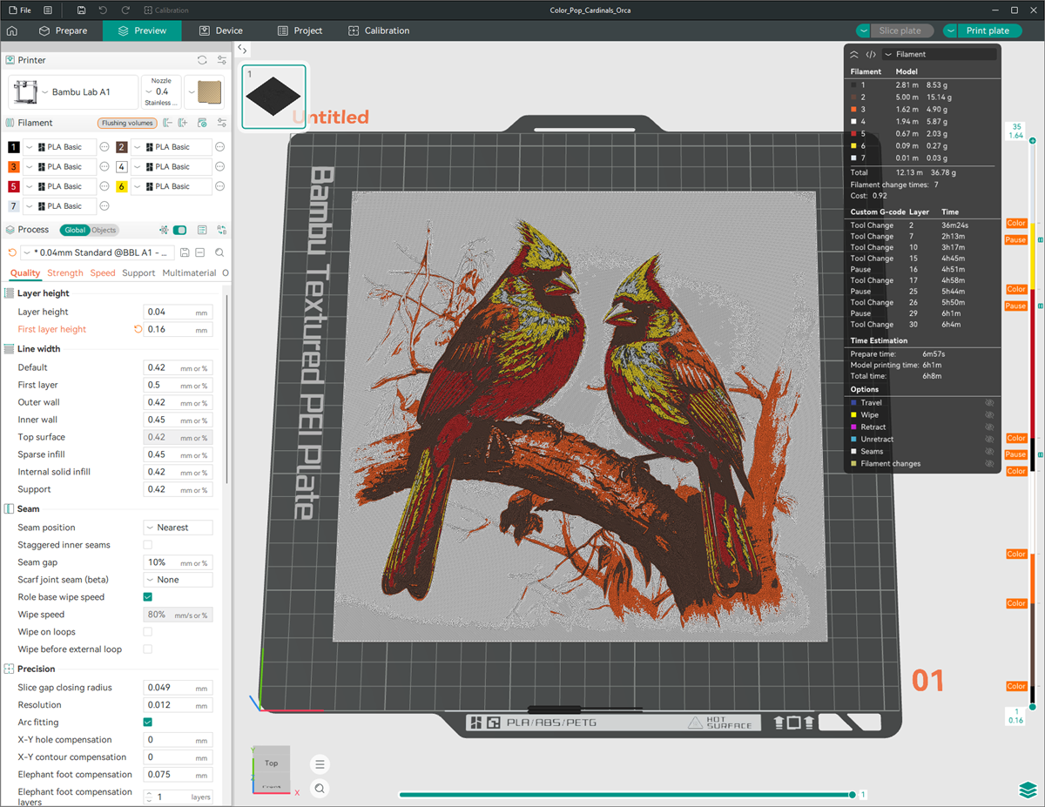Open G-code viewer code icon
This screenshot has width=1045, height=807.
871,54
